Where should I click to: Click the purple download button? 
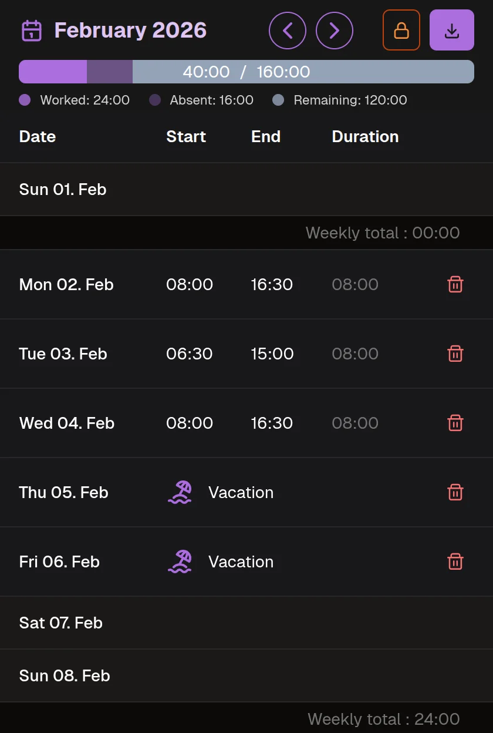click(x=452, y=31)
